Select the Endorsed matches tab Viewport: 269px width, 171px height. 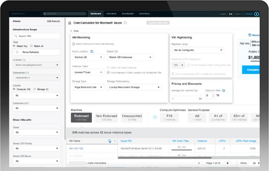click(x=81, y=117)
